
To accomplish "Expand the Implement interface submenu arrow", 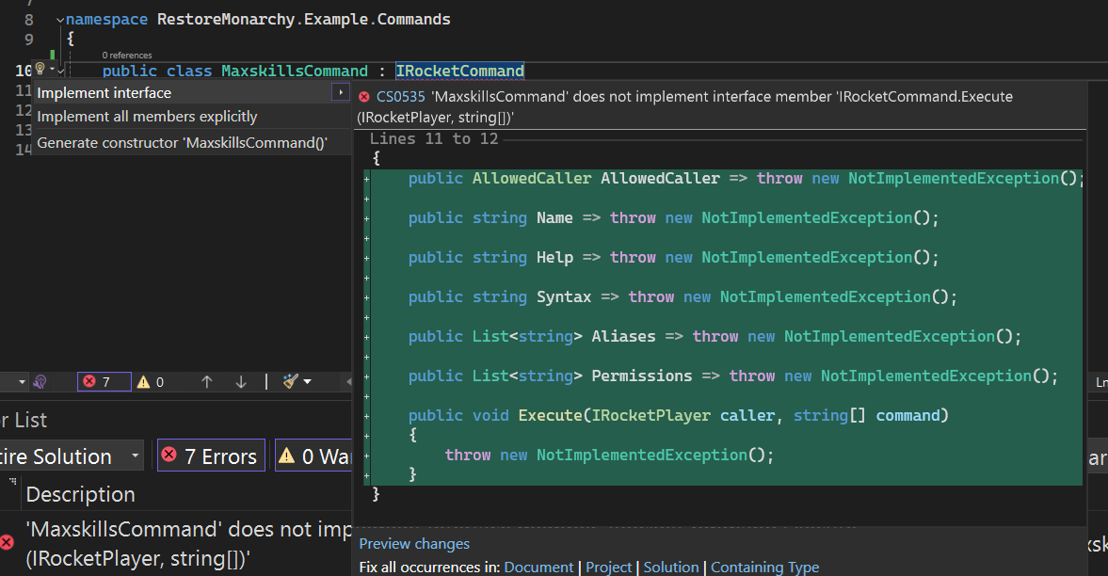I will point(341,92).
